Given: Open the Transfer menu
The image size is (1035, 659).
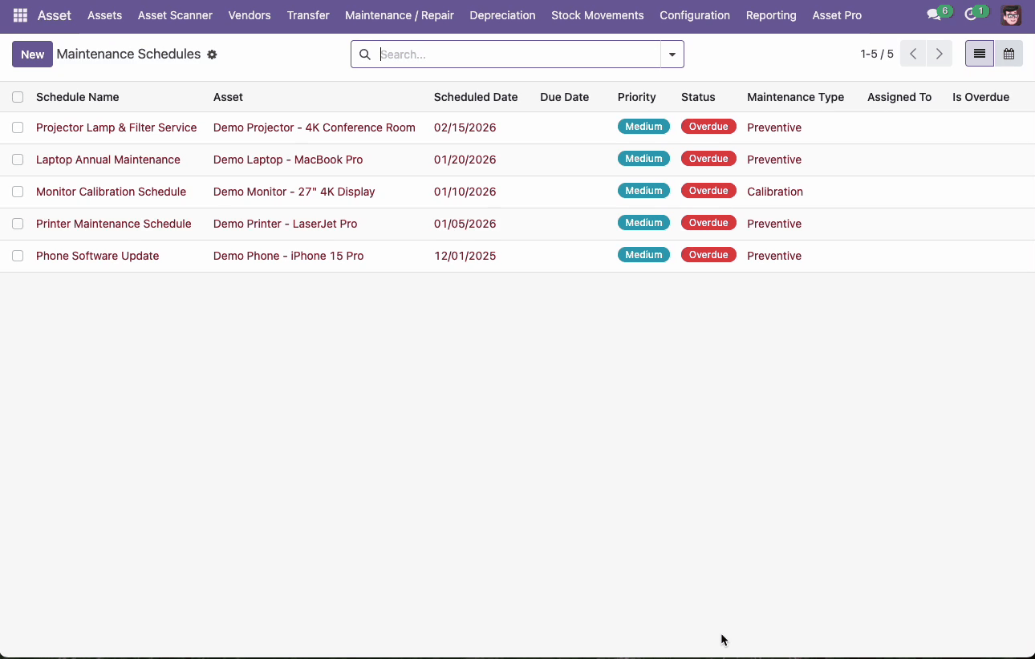Looking at the screenshot, I should pyautogui.click(x=308, y=15).
